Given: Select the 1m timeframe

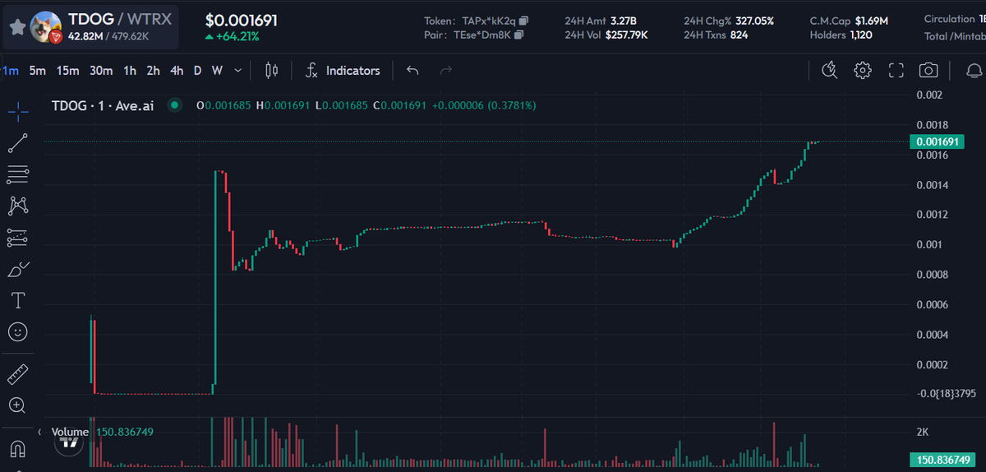Looking at the screenshot, I should pos(10,71).
